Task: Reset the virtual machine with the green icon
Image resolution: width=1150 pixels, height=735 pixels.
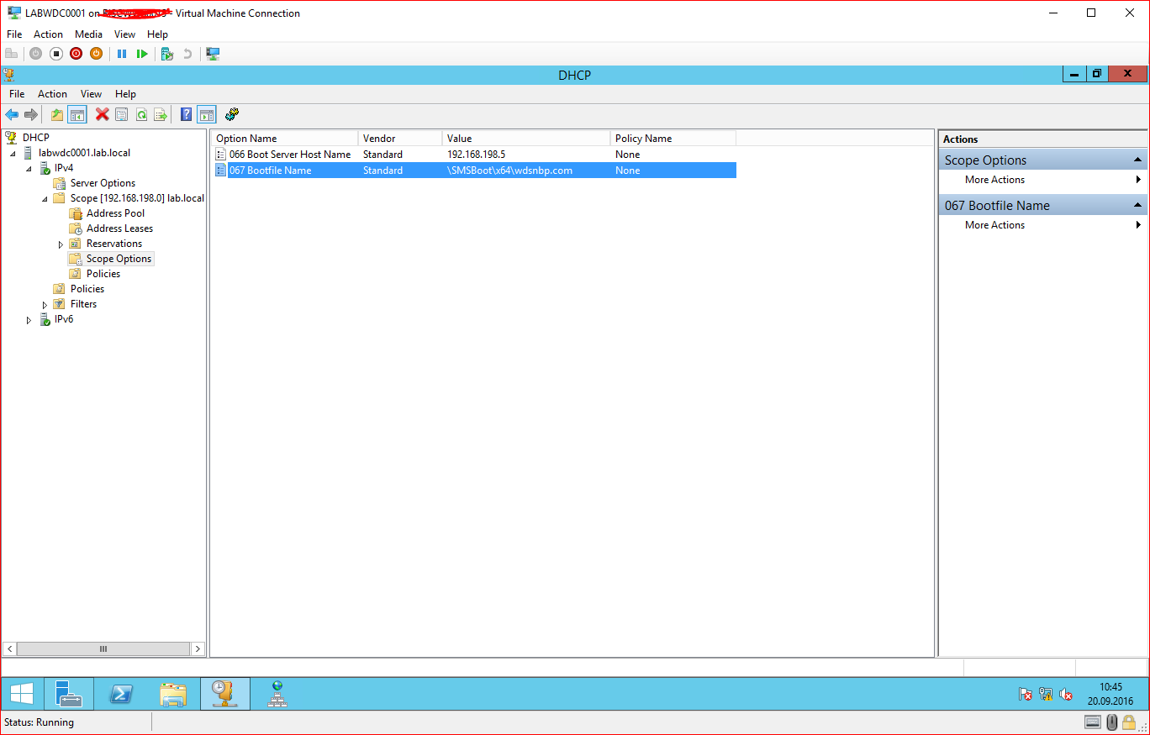Action: [x=142, y=54]
